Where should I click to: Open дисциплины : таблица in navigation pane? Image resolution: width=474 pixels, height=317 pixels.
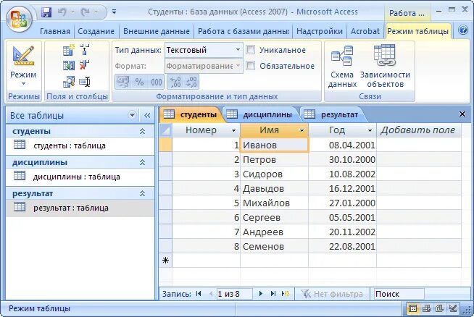pos(80,177)
